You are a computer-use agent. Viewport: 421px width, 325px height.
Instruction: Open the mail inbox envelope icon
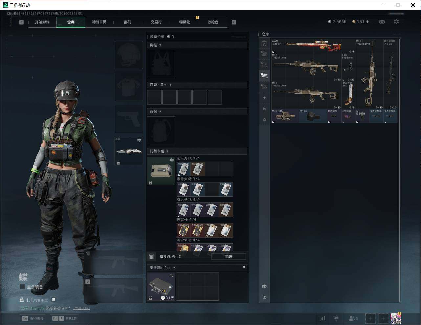(x=382, y=22)
